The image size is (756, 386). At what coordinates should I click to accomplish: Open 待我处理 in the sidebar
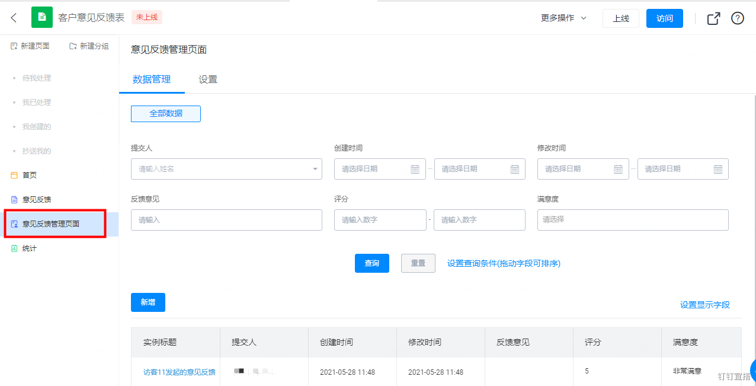37,78
